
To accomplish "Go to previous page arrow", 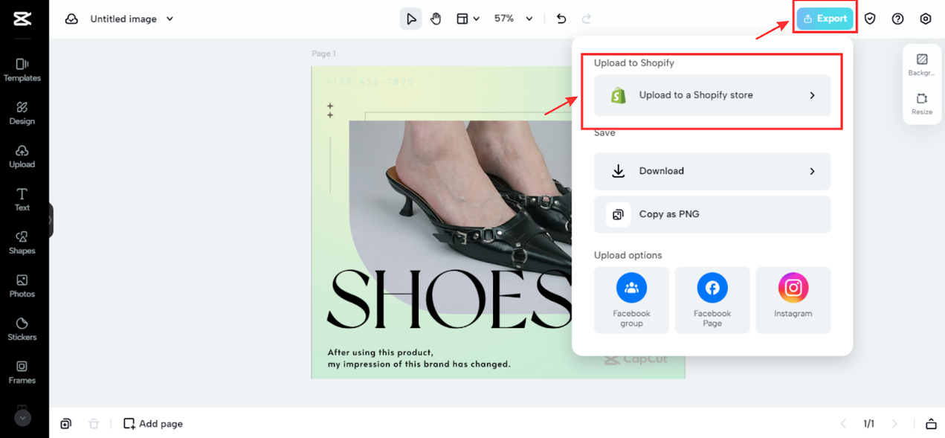I will click(843, 424).
